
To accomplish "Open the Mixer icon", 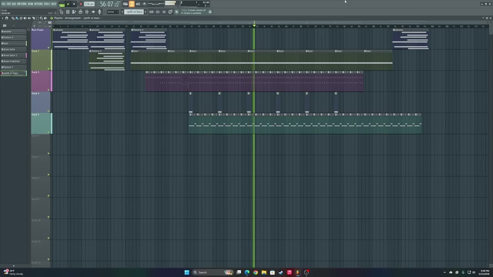I will pyautogui.click(x=87, y=12).
